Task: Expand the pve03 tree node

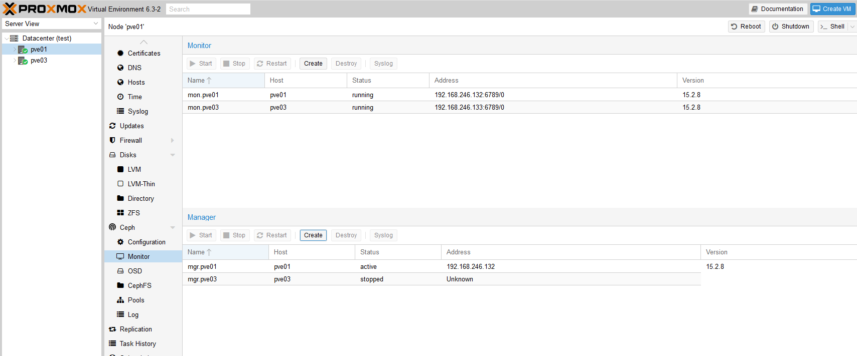Action: click(15, 60)
